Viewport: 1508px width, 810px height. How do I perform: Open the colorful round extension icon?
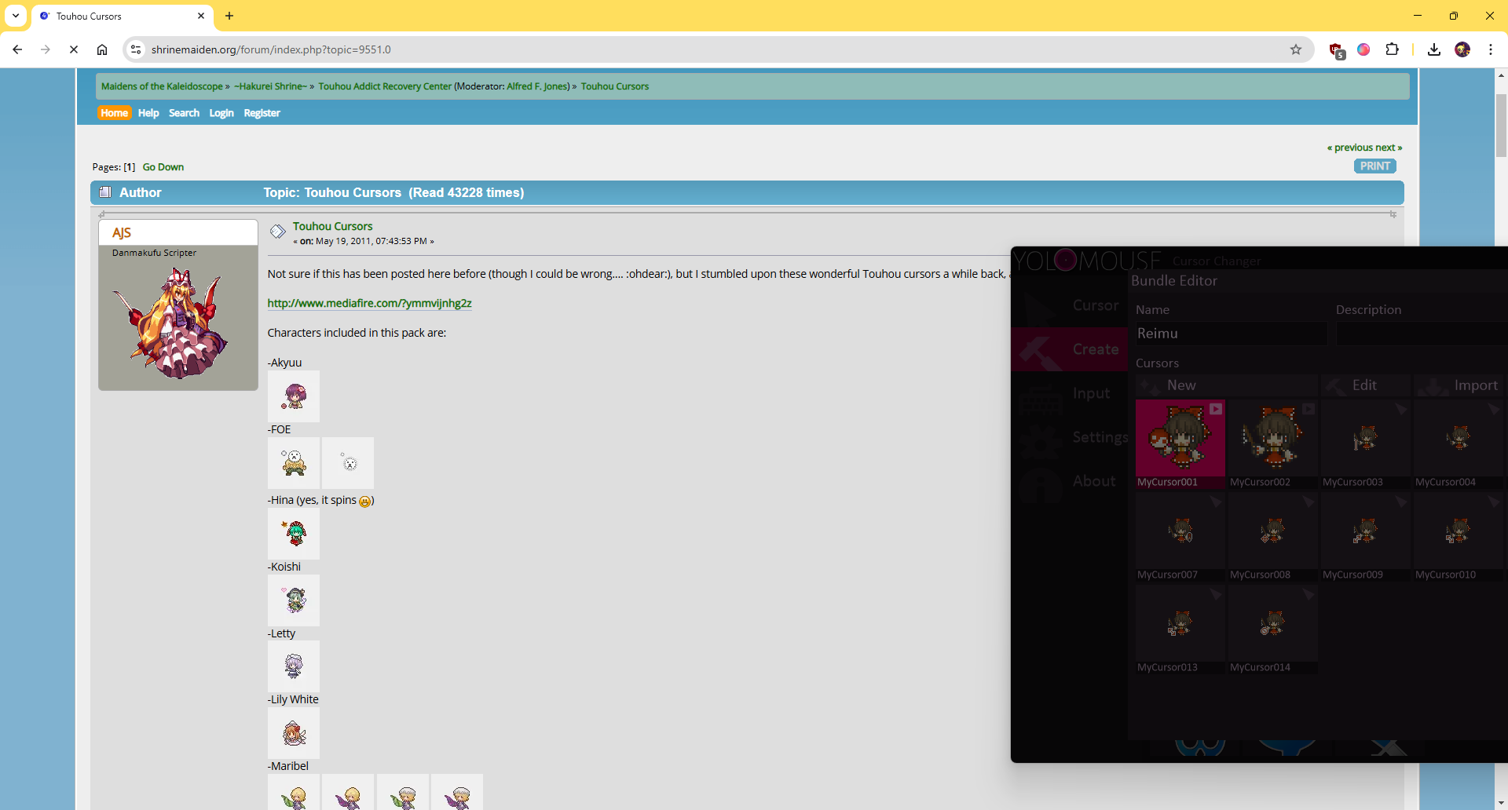pyautogui.click(x=1363, y=49)
